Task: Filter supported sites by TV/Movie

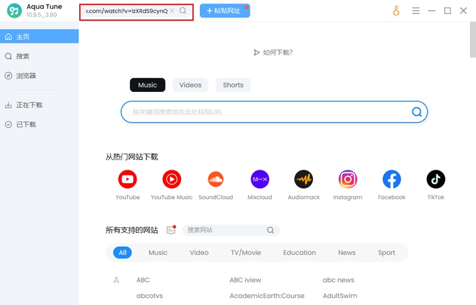Action: click(246, 253)
